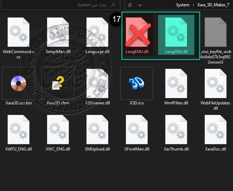The height and width of the screenshot is (191, 233).
Task: Select the WebFileUpdater.dll file icon
Action: pyautogui.click(x=216, y=83)
